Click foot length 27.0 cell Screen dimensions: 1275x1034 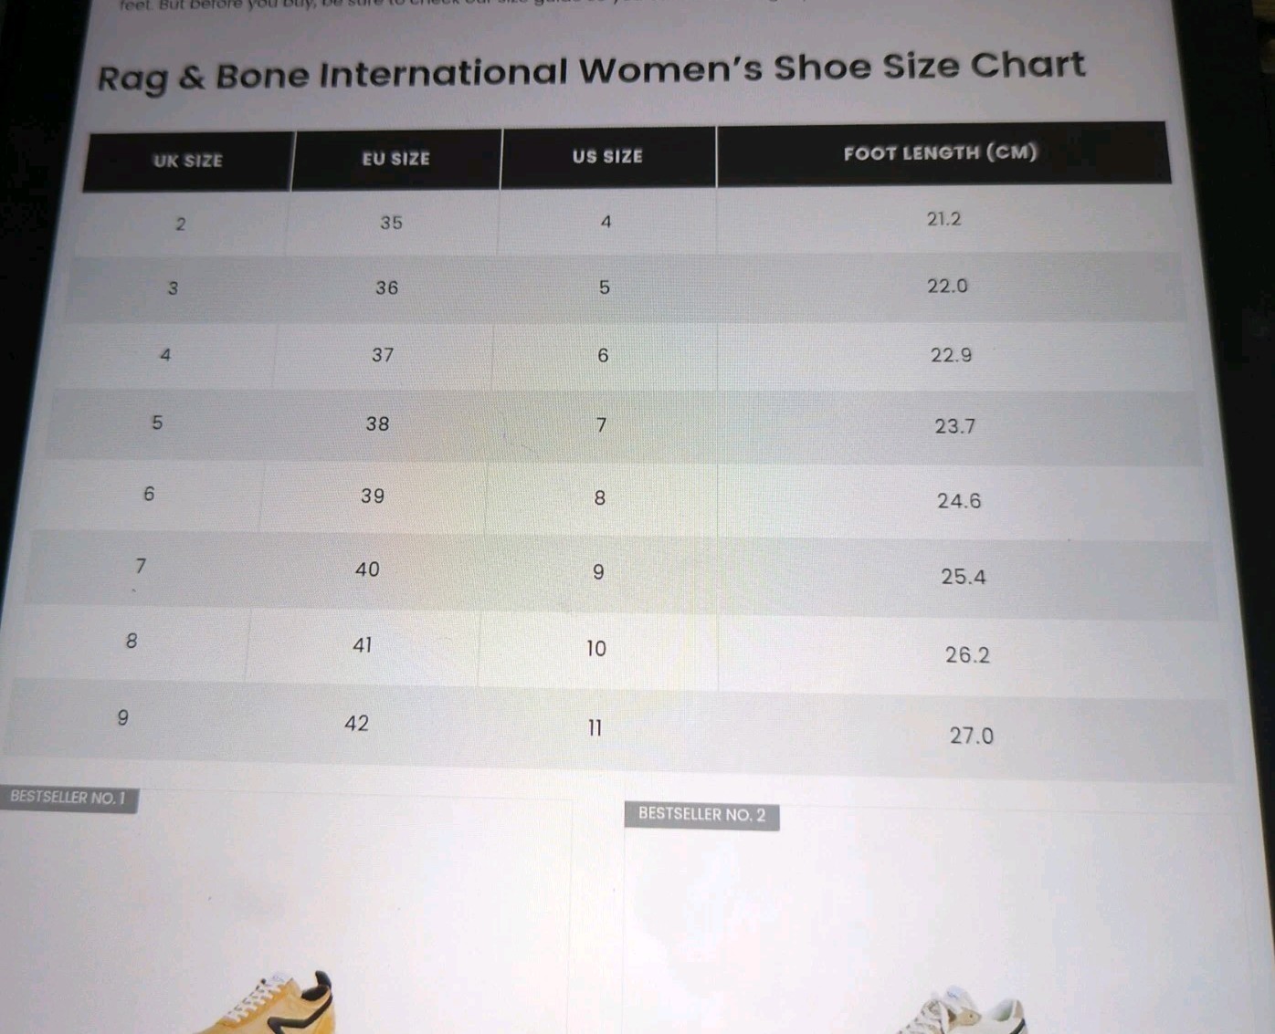pos(972,736)
